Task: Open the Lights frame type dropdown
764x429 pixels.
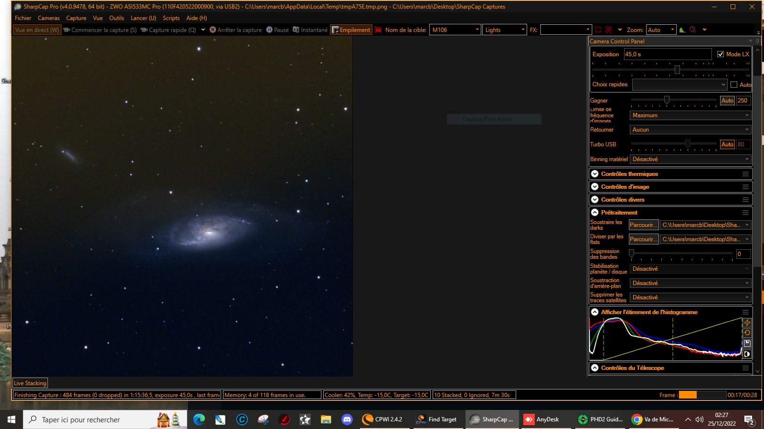Action: 505,30
